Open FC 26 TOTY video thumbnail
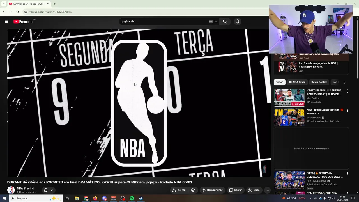 point(289,180)
